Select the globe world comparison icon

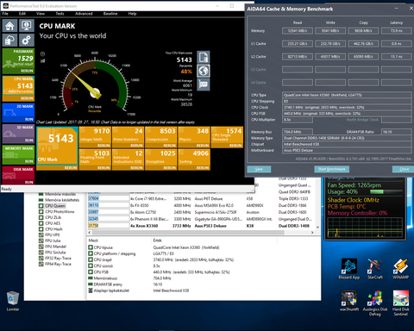[x=204, y=71]
